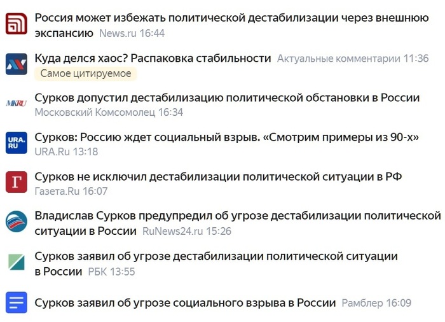The image size is (445, 322).
Task: Click the 'Актуальные комментарии 11:36' source label
Action: pos(353,59)
